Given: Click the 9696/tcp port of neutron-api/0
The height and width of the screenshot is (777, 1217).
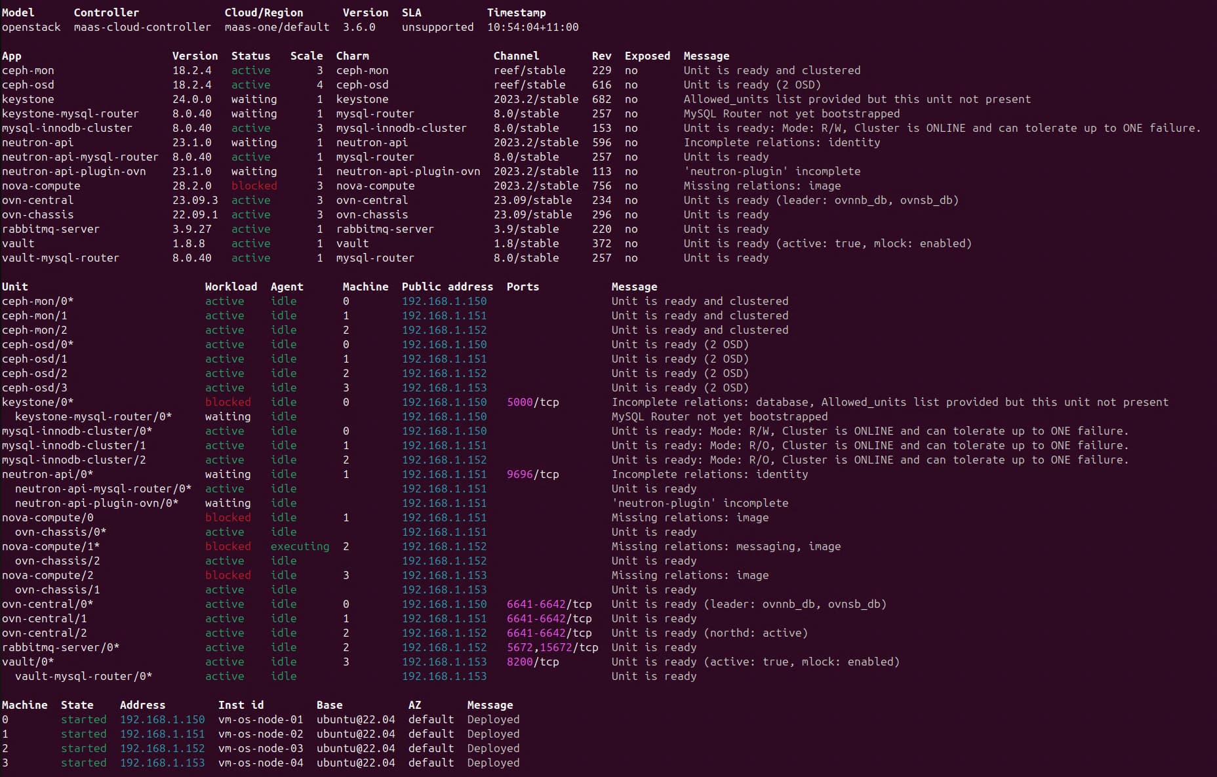Looking at the screenshot, I should coord(532,474).
